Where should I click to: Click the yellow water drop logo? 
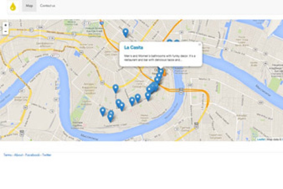coord(13,6)
